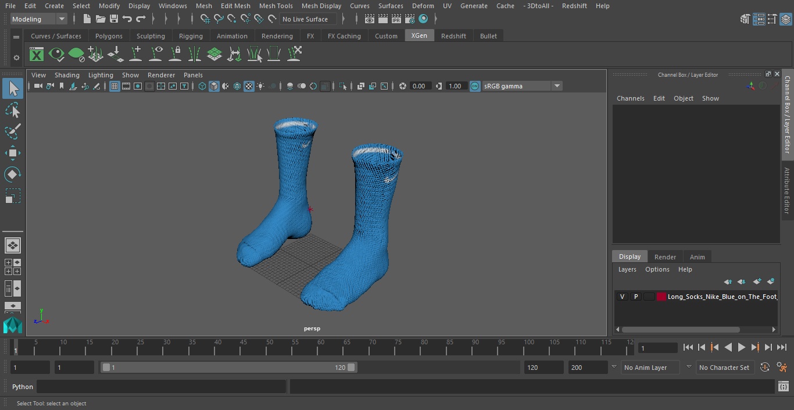794x410 pixels.
Task: Open the layer Options menu
Action: [657, 269]
